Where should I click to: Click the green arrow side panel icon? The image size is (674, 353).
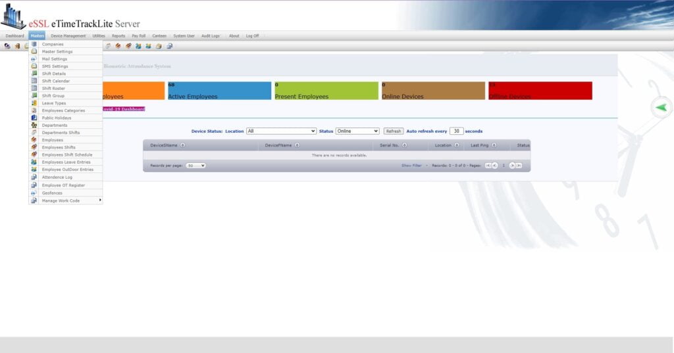pos(661,107)
